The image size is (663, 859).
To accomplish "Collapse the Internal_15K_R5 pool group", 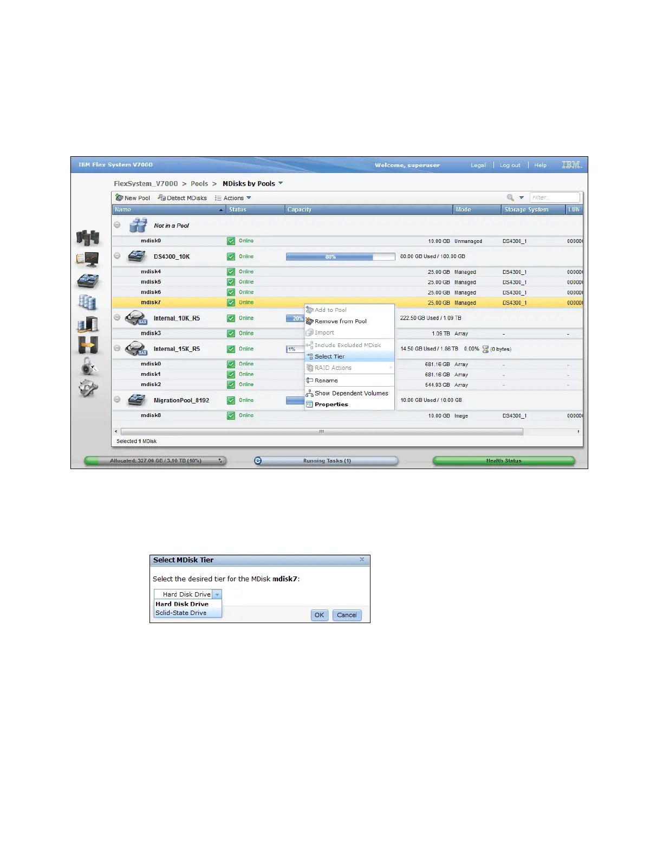I will coord(117,348).
